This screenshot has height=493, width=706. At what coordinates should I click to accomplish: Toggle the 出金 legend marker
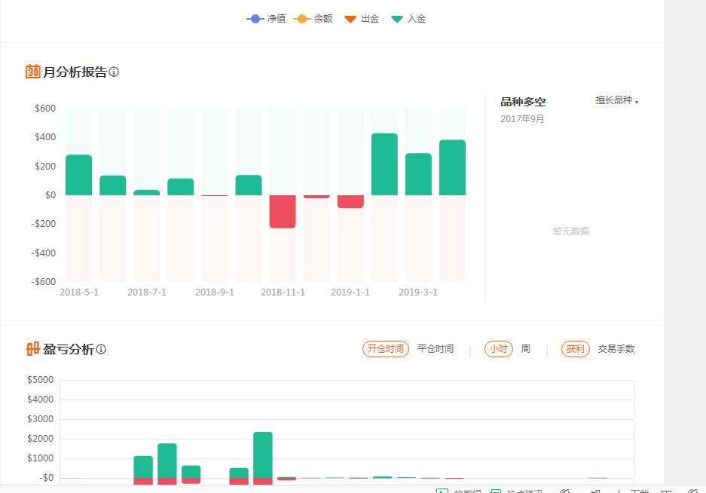click(x=362, y=19)
